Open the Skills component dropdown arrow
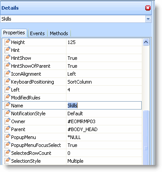This screenshot has height=172, width=162. 148,19
